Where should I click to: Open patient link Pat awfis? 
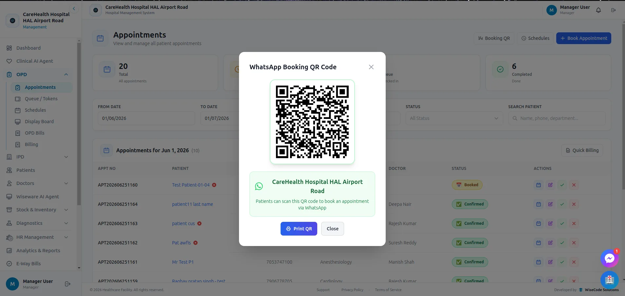181,243
